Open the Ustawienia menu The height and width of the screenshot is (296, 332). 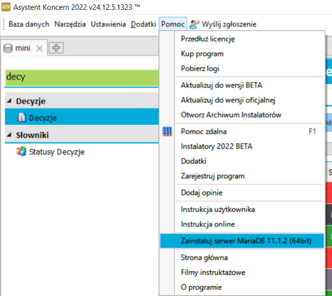click(108, 24)
